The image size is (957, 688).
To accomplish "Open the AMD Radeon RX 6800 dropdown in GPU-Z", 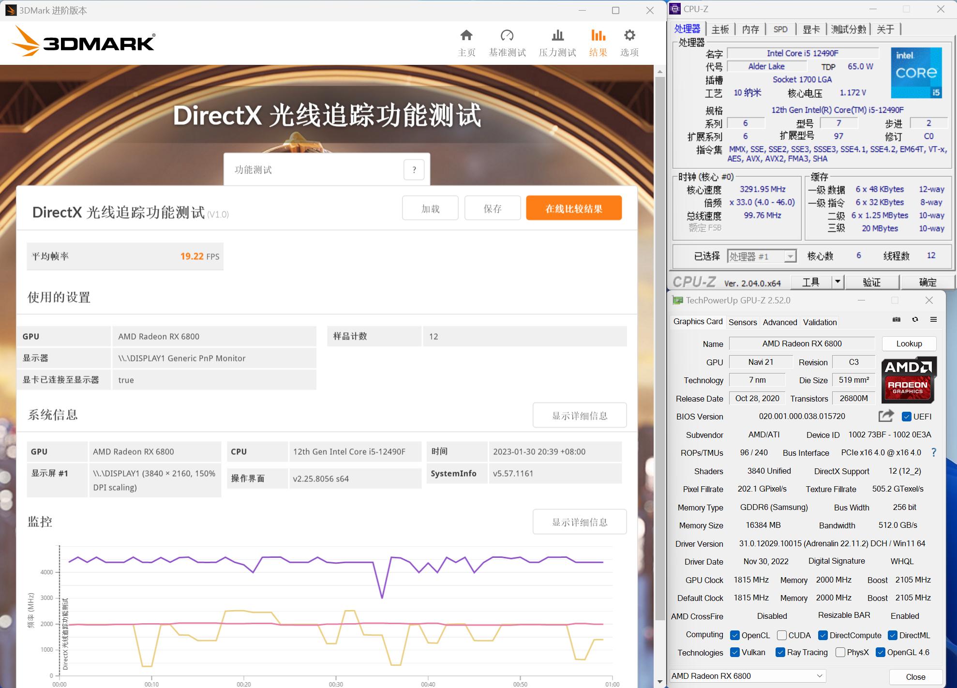I will pos(819,676).
